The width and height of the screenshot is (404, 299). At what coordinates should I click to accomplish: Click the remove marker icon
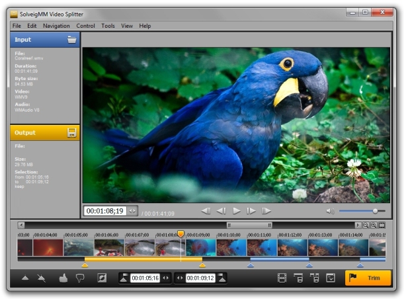point(42,278)
